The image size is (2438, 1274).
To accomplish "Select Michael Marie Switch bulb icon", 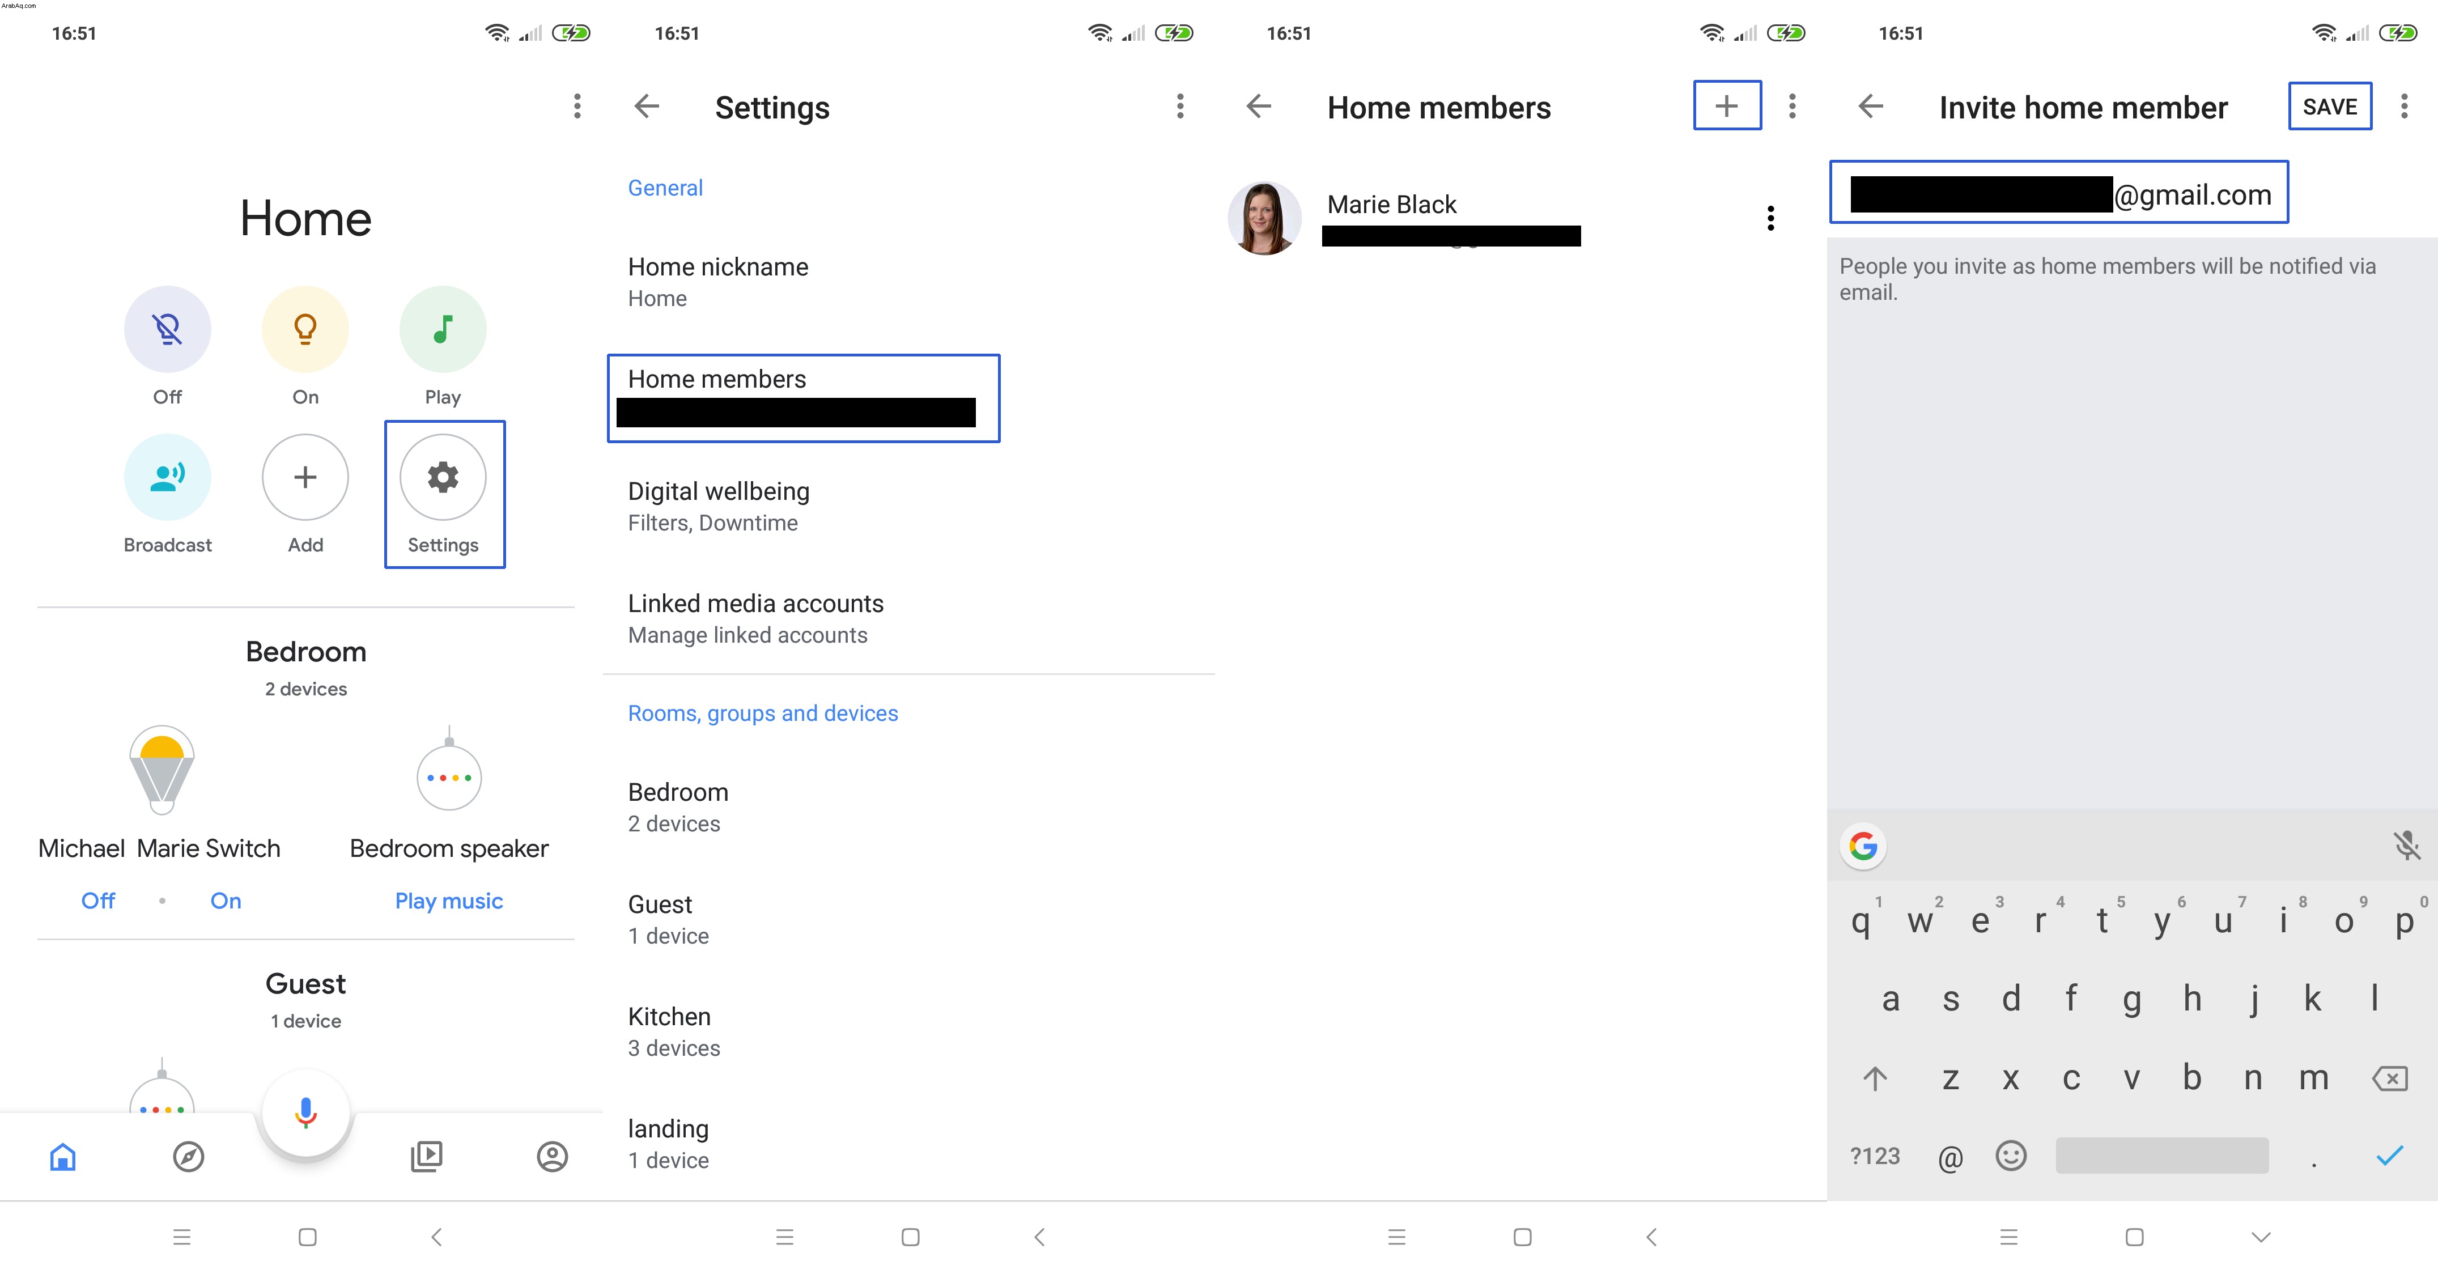I will [x=162, y=770].
